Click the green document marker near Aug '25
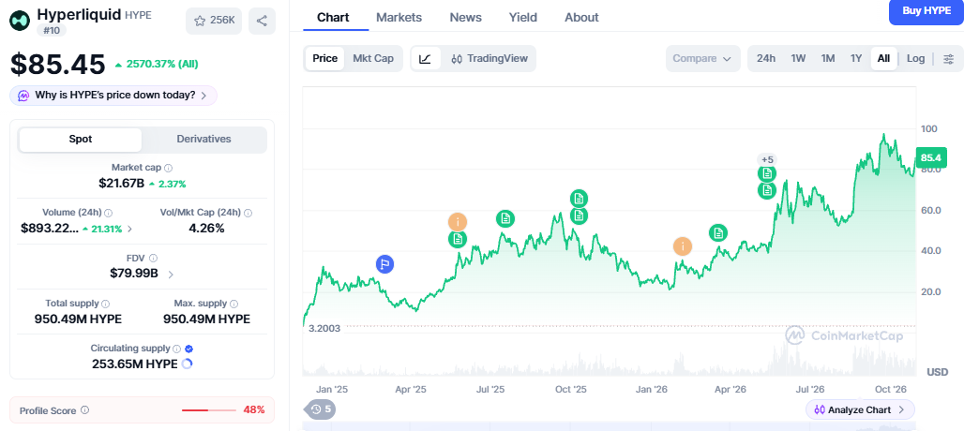The height and width of the screenshot is (431, 964). 505,218
